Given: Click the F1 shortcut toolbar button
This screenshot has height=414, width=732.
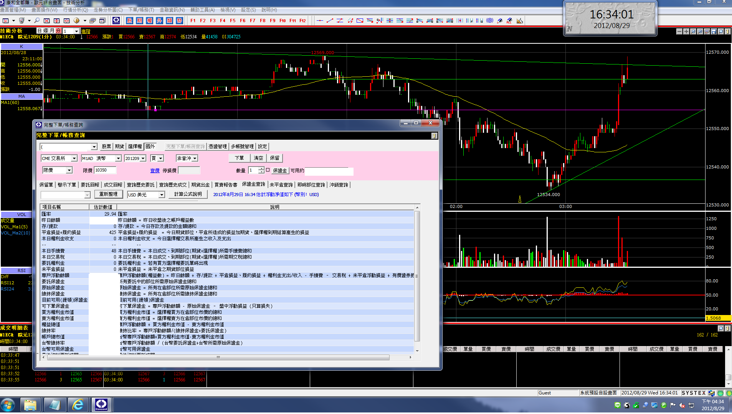Looking at the screenshot, I should coord(193,21).
